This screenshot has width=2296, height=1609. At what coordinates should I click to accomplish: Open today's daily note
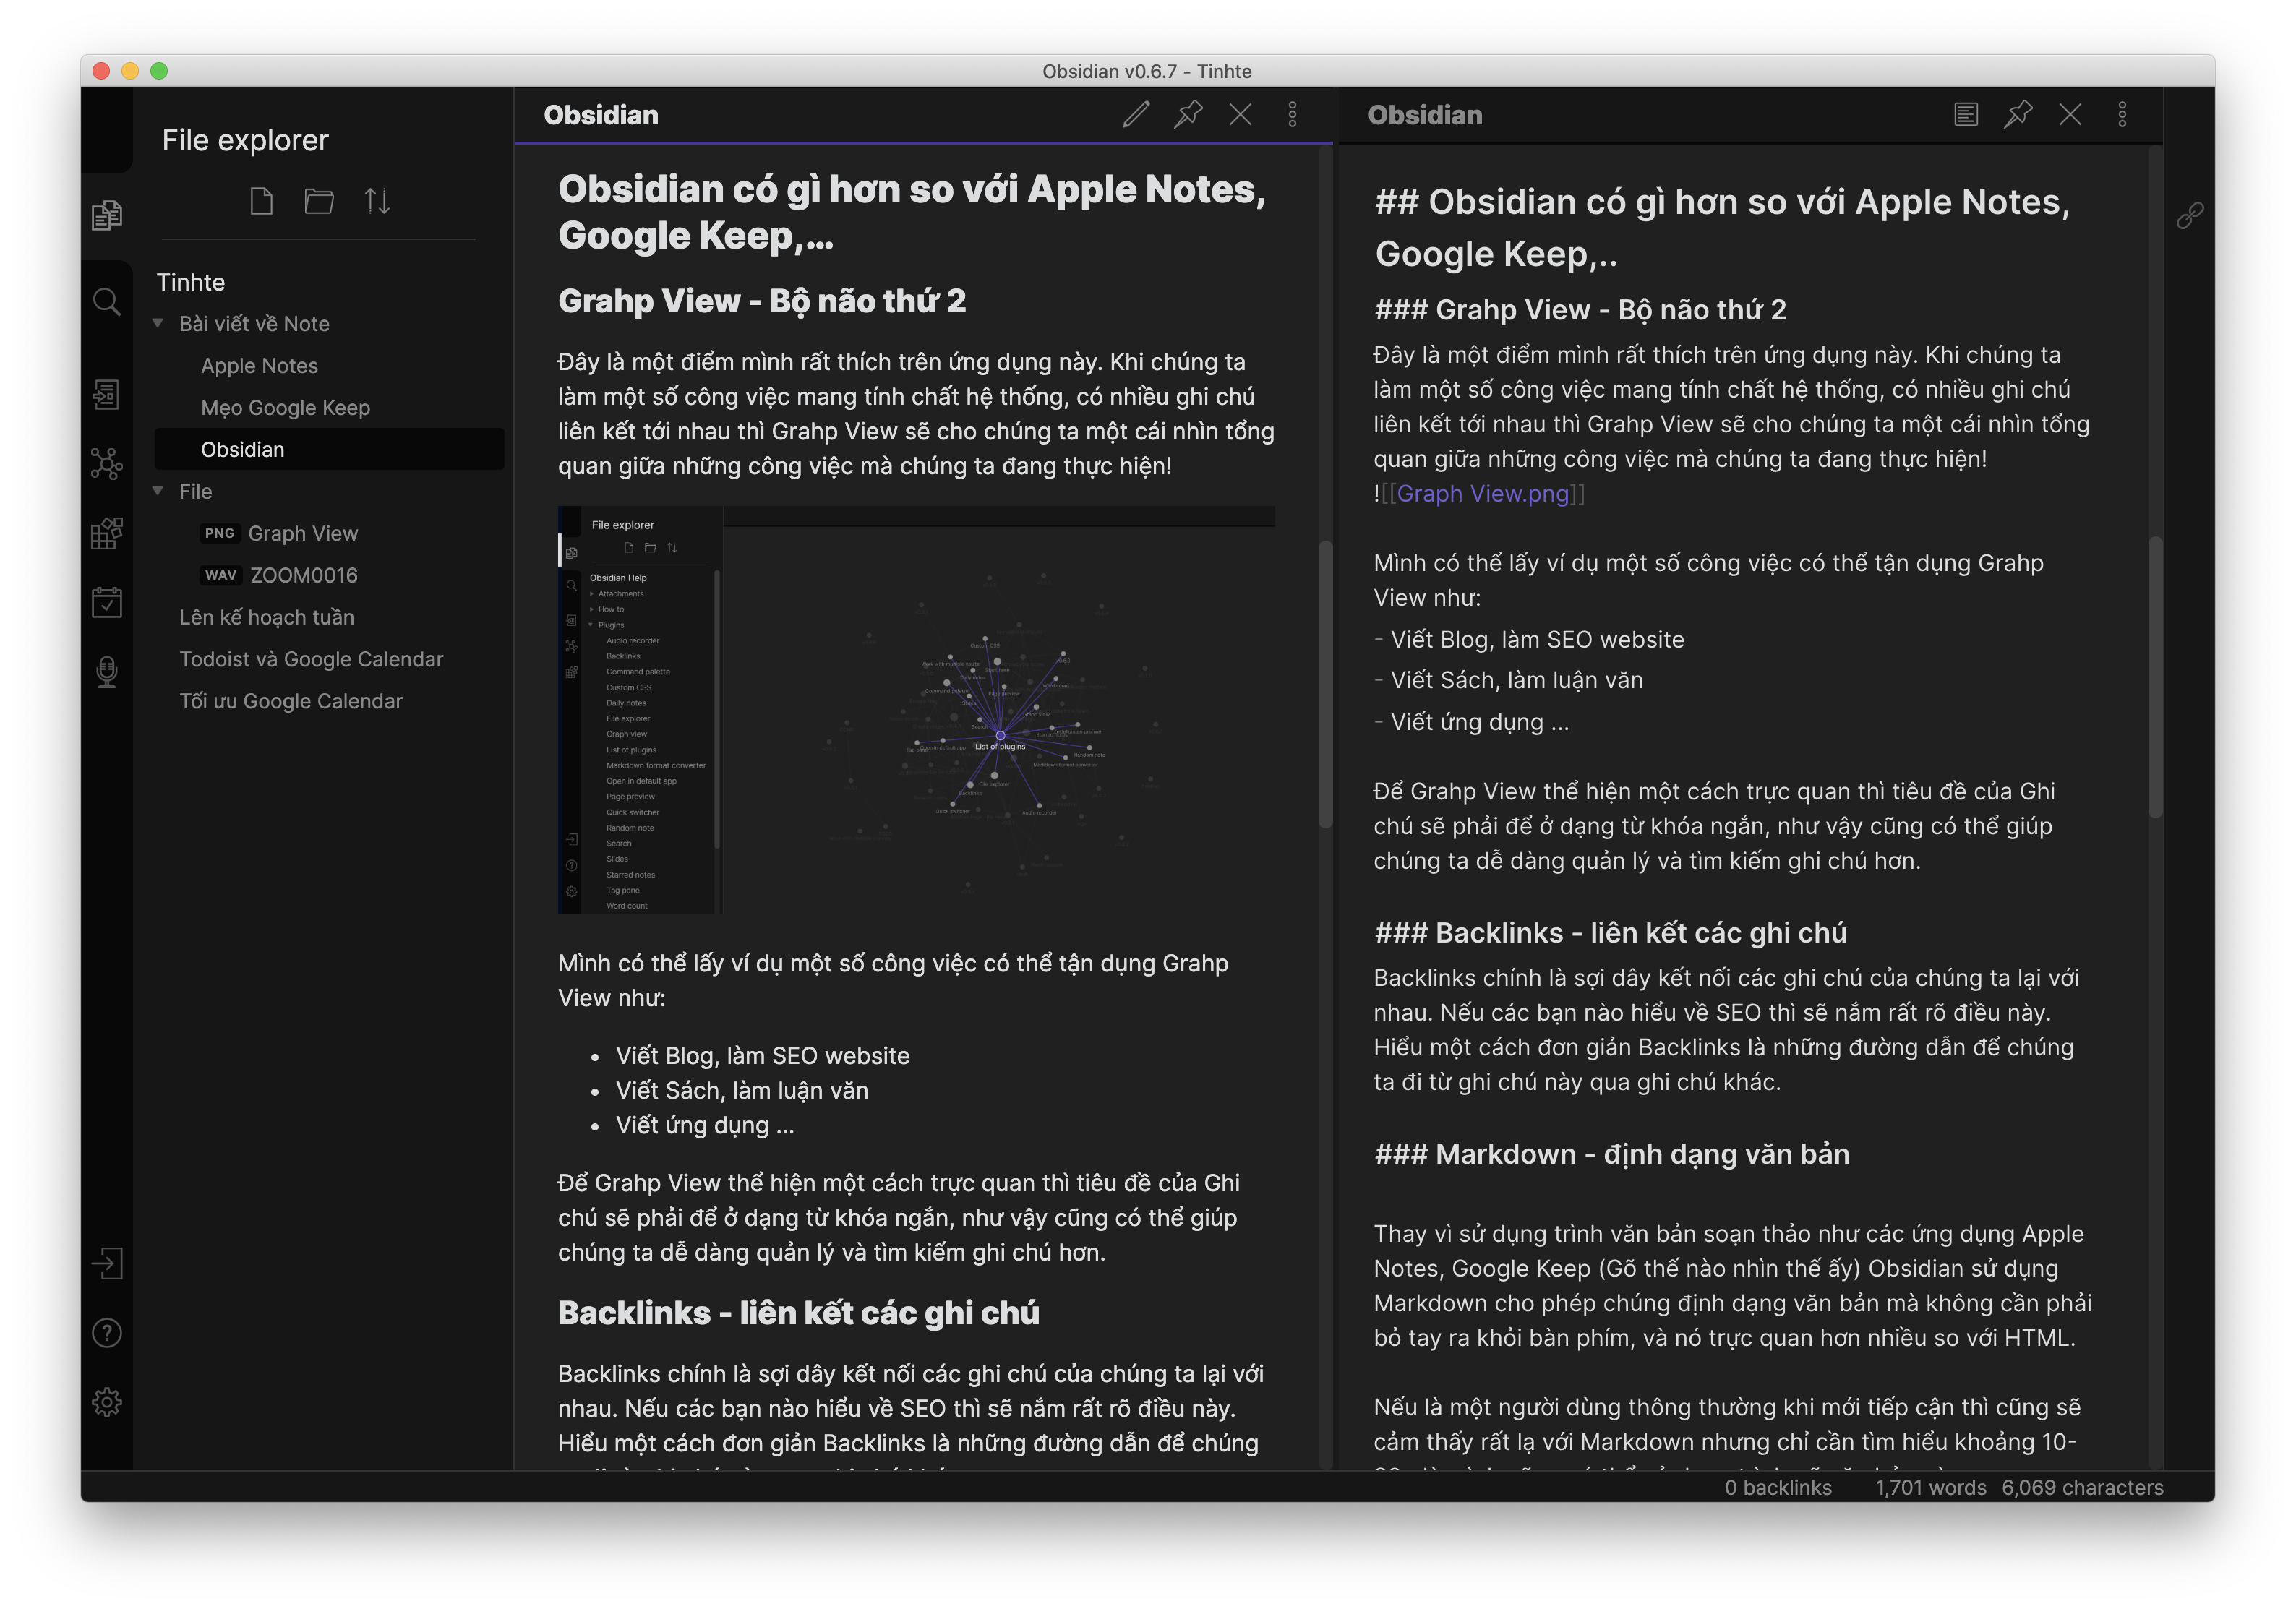click(x=107, y=602)
